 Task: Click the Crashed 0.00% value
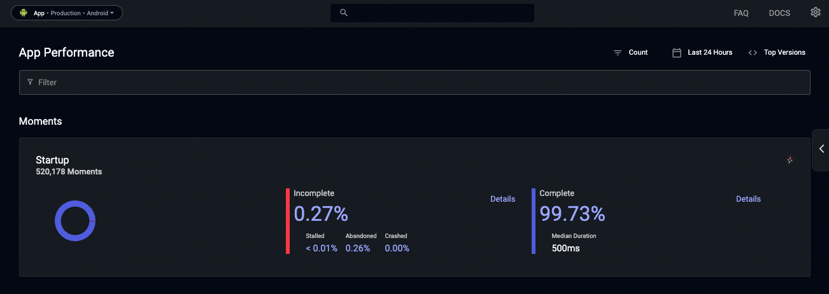[397, 248]
